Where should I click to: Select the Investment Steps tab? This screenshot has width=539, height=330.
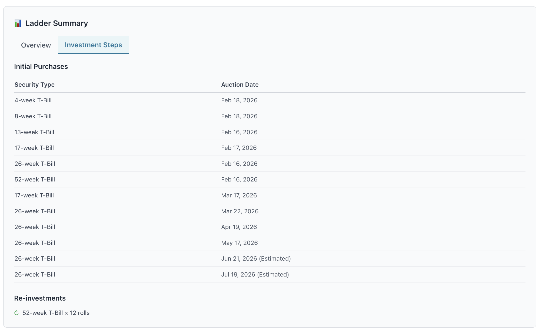pyautogui.click(x=93, y=45)
